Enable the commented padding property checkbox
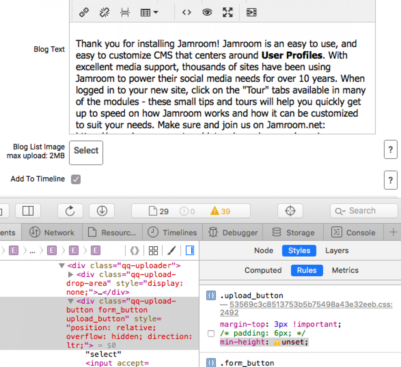401x367 pixels. pyautogui.click(x=211, y=334)
